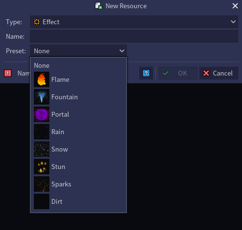
Task: Focus the Name input field
Action: point(134,36)
